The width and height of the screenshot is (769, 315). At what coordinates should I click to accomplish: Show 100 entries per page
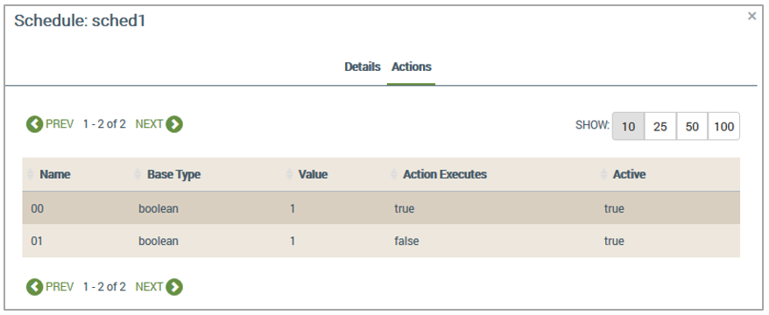pos(723,126)
